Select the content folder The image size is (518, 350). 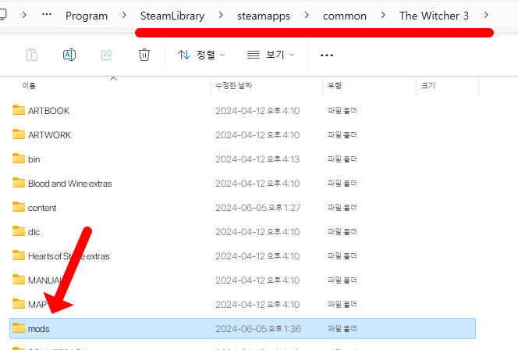point(42,208)
